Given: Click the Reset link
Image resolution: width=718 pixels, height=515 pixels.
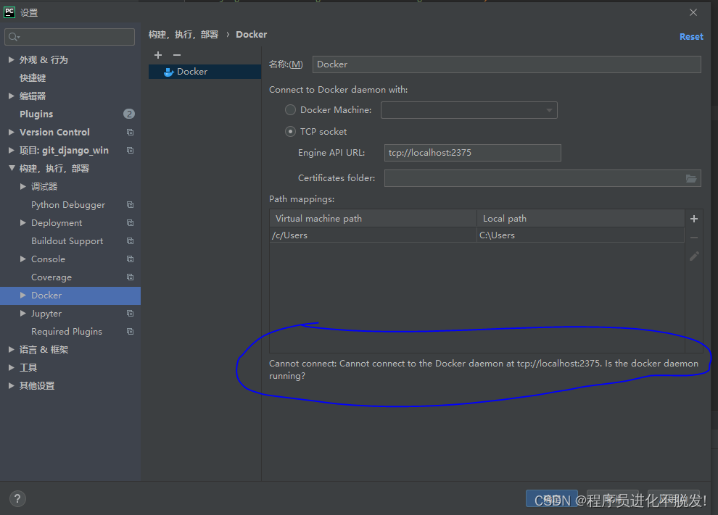Looking at the screenshot, I should coord(690,36).
